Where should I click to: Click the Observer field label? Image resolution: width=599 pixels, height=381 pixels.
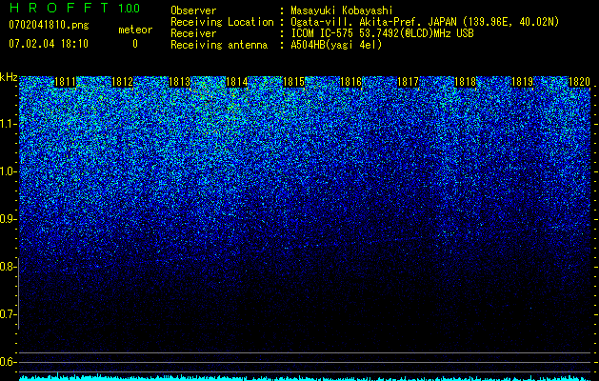coord(193,10)
